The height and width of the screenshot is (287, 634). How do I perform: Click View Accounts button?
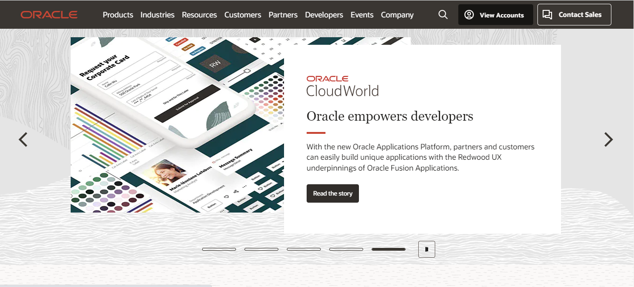point(496,15)
